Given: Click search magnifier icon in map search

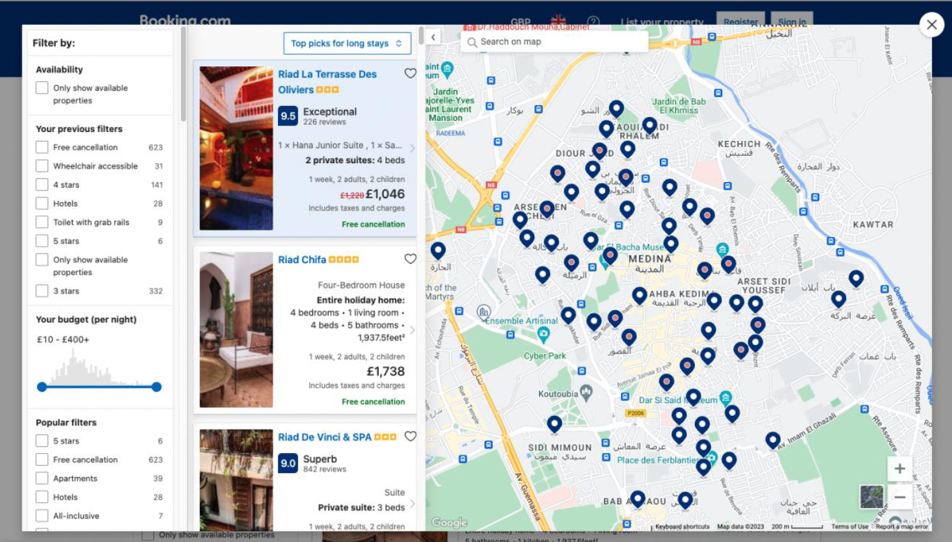Looking at the screenshot, I should point(472,42).
